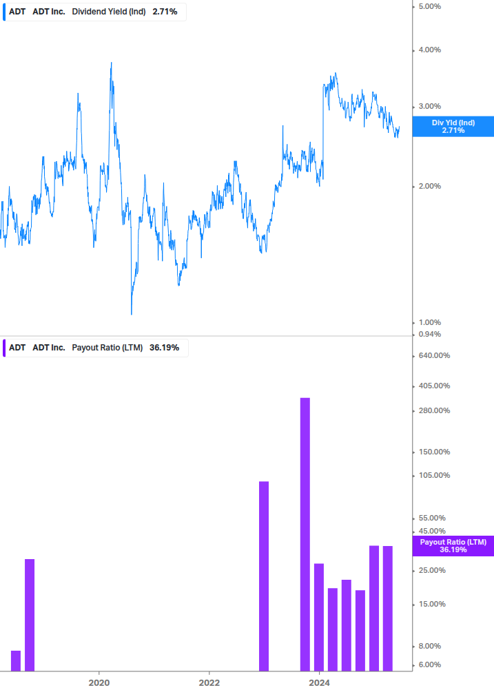Click the 5.00% label on the yield axis

(x=429, y=7)
